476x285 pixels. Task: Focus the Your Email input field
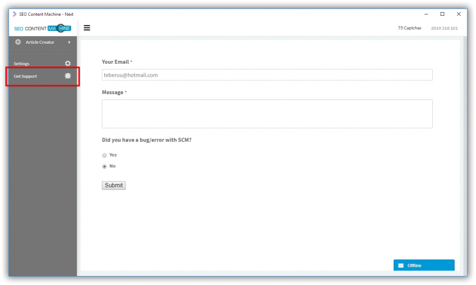[x=267, y=75]
